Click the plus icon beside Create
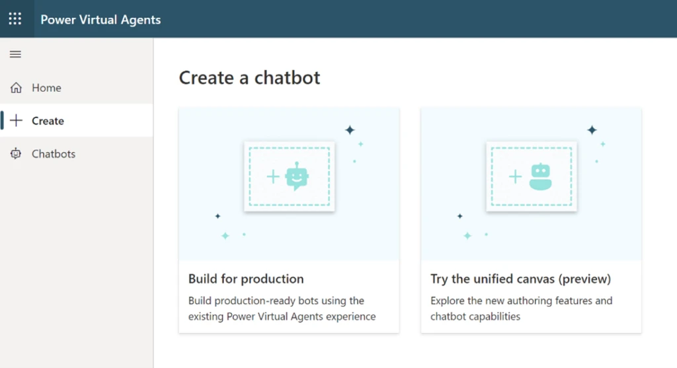 click(x=17, y=121)
